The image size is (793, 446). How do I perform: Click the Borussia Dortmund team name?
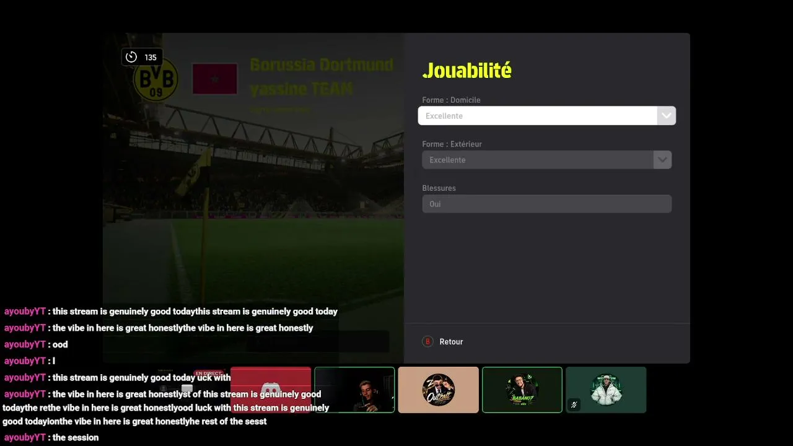(322, 65)
